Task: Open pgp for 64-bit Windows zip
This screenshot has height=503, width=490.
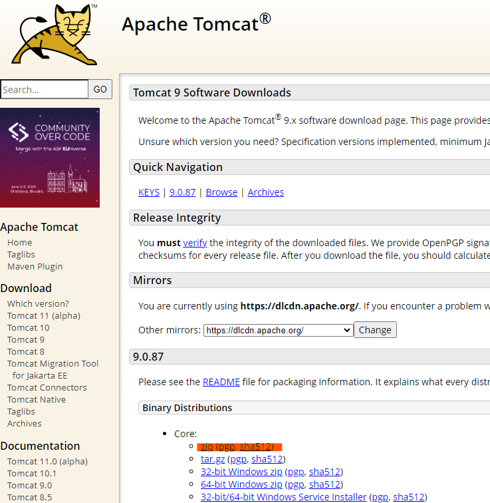Action: (296, 484)
